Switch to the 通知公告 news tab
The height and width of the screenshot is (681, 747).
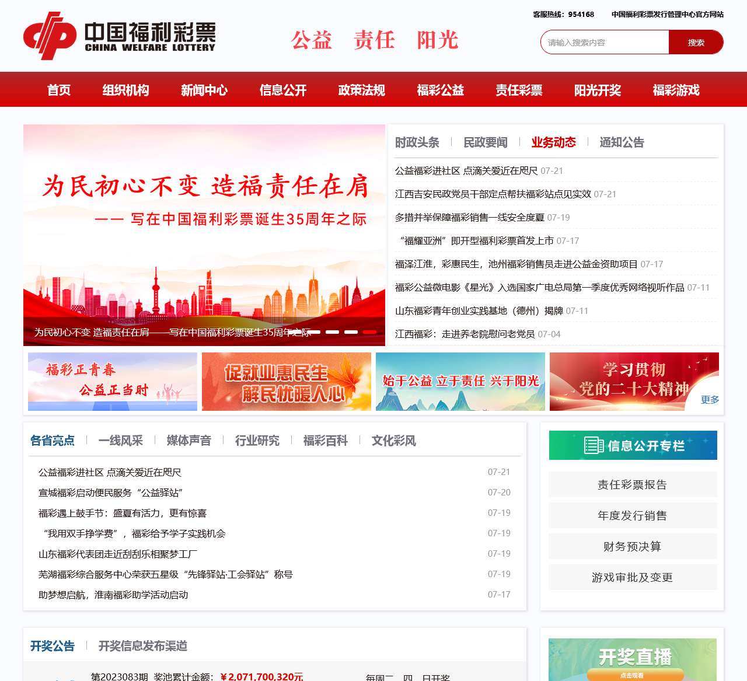pyautogui.click(x=622, y=142)
